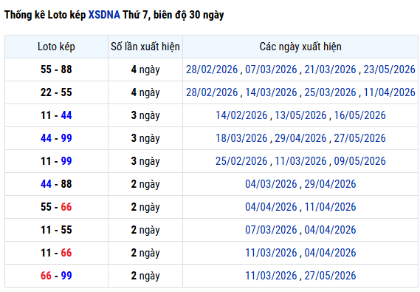420x292 pixels.
Task: Open date 18/03/2026 in the 44 - 99 row
Action: point(241,138)
